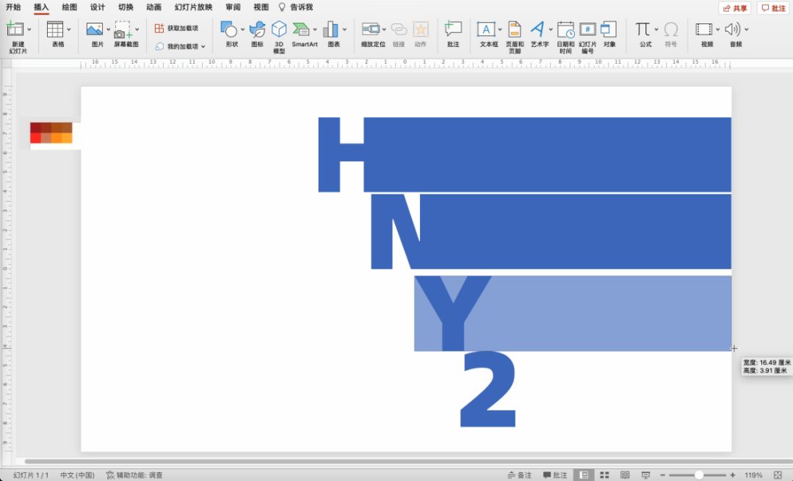Click the SmartArt icon
793x481 pixels.
[301, 30]
